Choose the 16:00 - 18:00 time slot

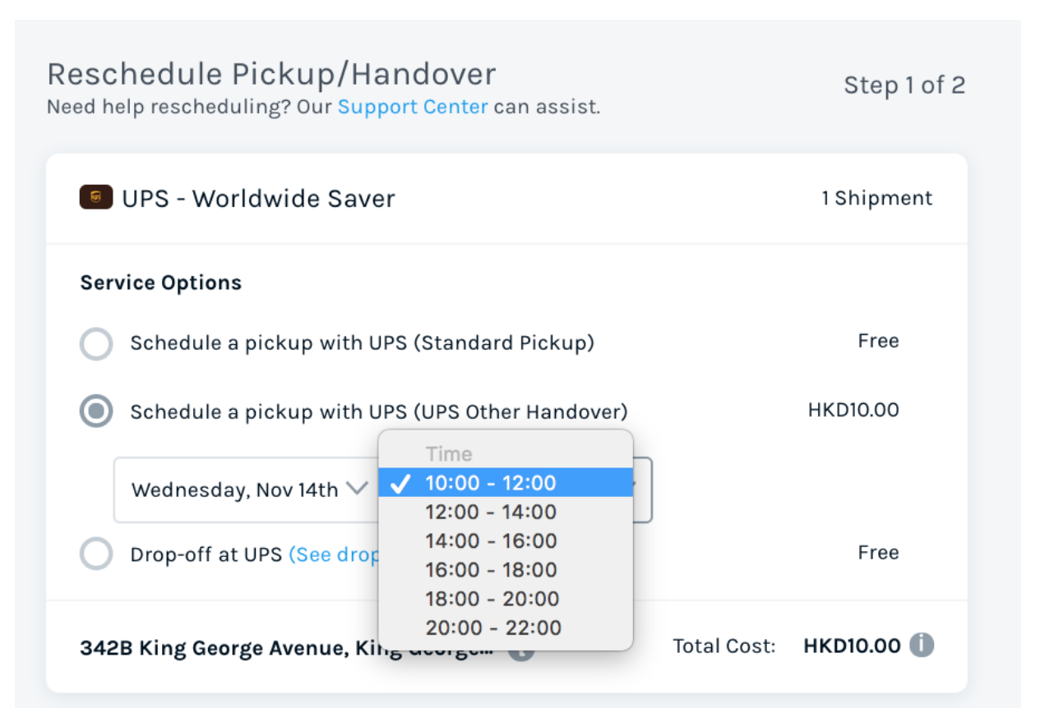click(x=506, y=569)
